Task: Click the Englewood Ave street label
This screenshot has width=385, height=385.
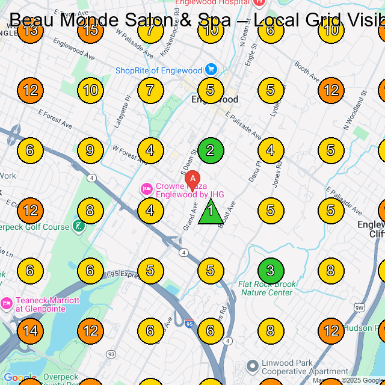Action: pos(74,49)
